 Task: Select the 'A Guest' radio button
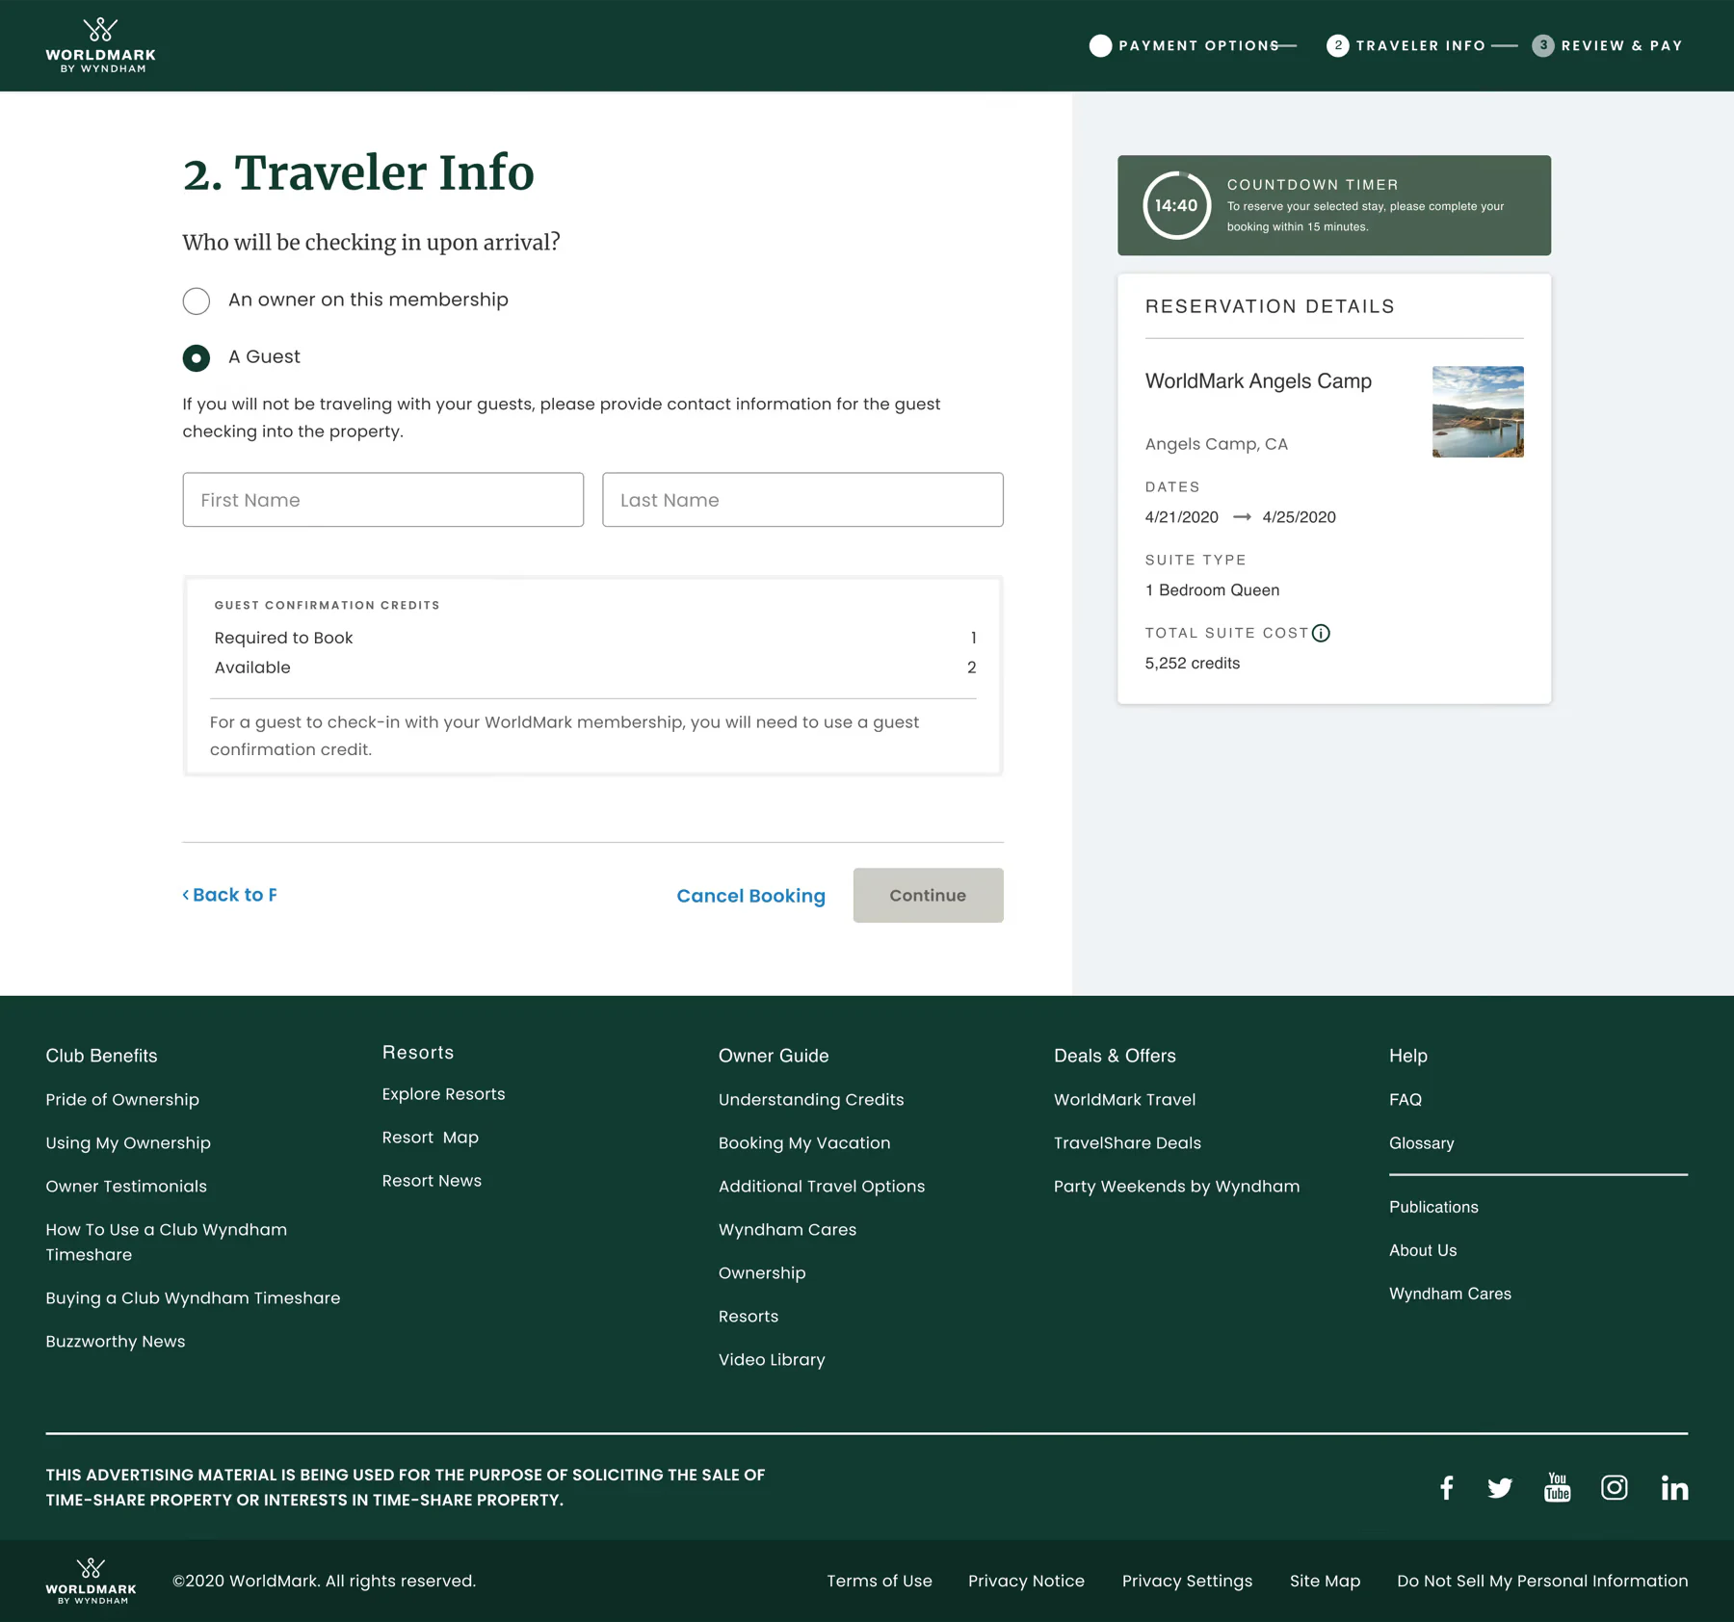(197, 357)
